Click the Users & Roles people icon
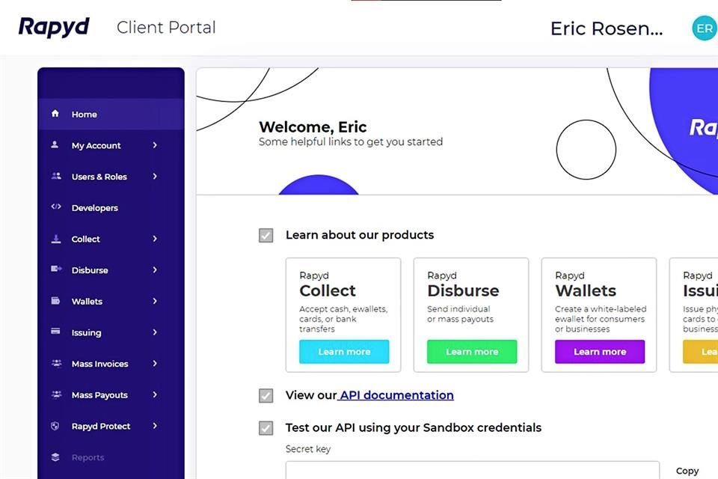 click(x=55, y=177)
